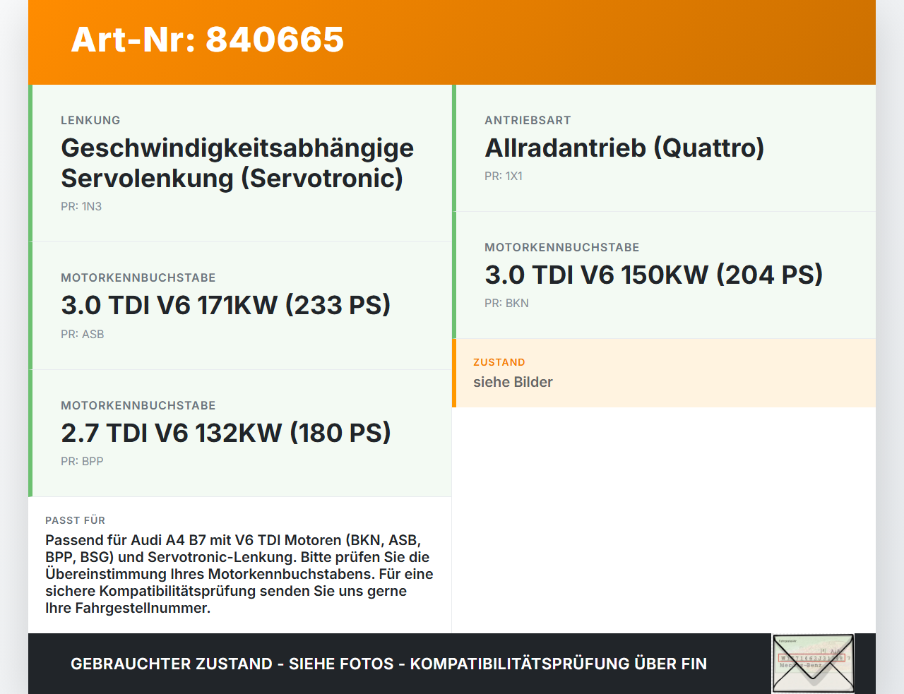Click the Zustand siehe Bilder box
The image size is (904, 694).
(664, 373)
